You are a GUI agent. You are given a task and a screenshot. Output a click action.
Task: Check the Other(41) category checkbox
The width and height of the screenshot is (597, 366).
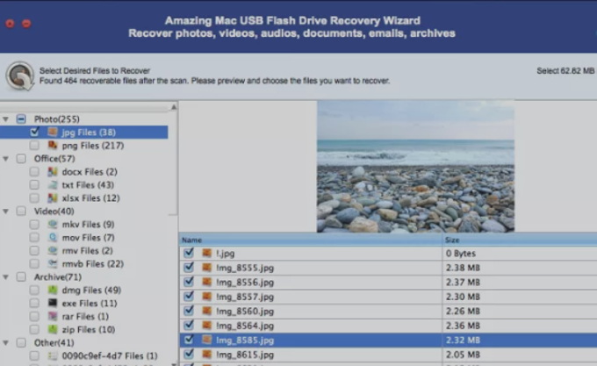21,343
